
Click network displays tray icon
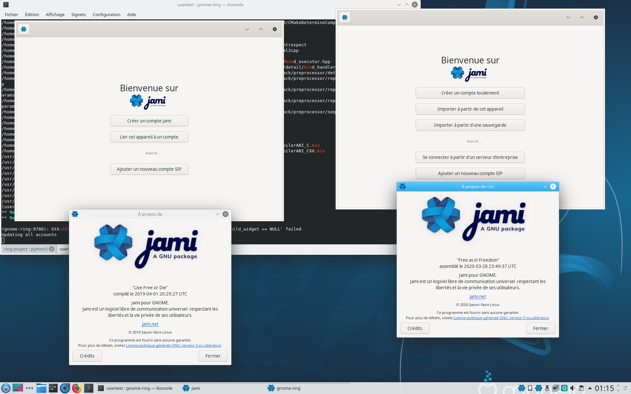pyautogui.click(x=556, y=388)
